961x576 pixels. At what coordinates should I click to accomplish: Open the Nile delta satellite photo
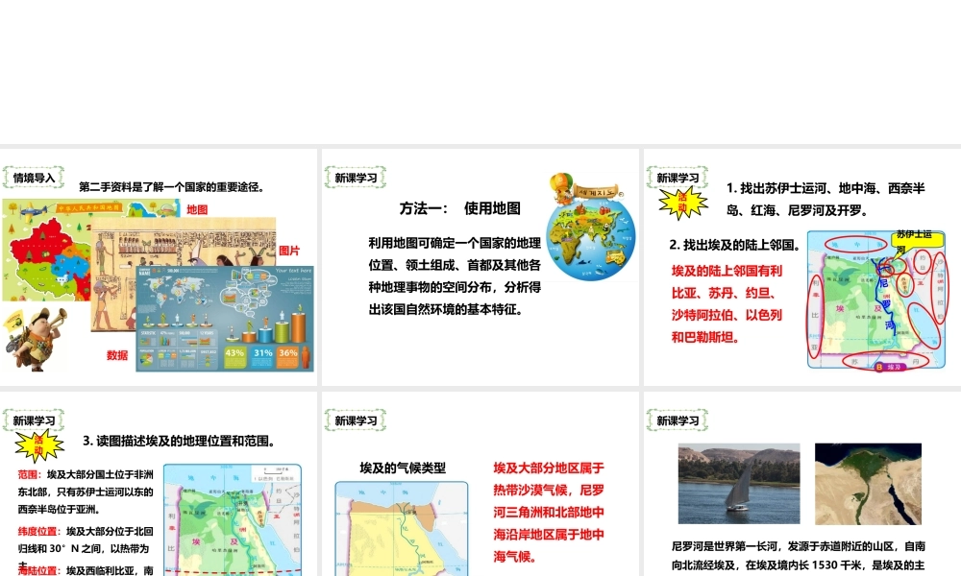click(869, 484)
